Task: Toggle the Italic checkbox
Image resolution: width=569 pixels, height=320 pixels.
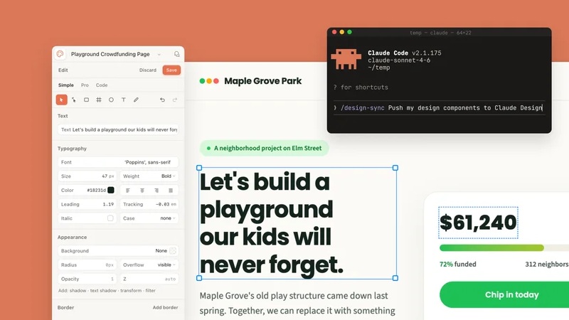Action: pos(110,218)
